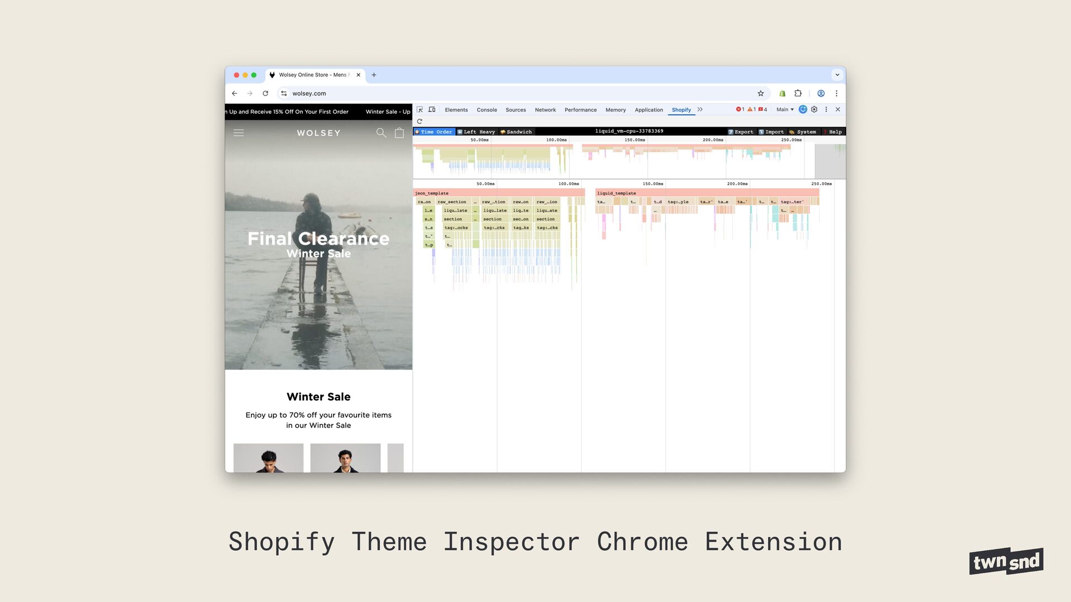1071x602 pixels.
Task: Switch to Left Heavy view
Action: coord(476,132)
